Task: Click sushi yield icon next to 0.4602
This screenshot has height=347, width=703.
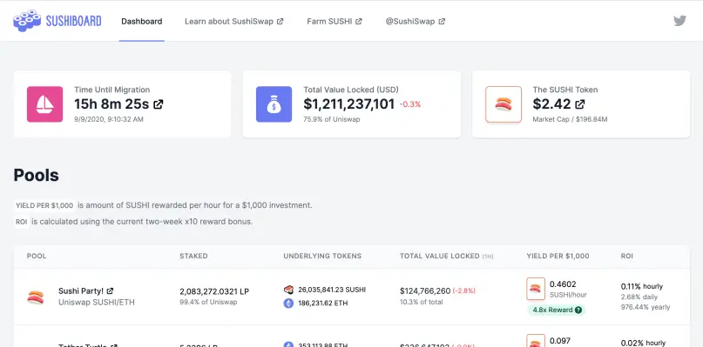Action: (x=536, y=289)
